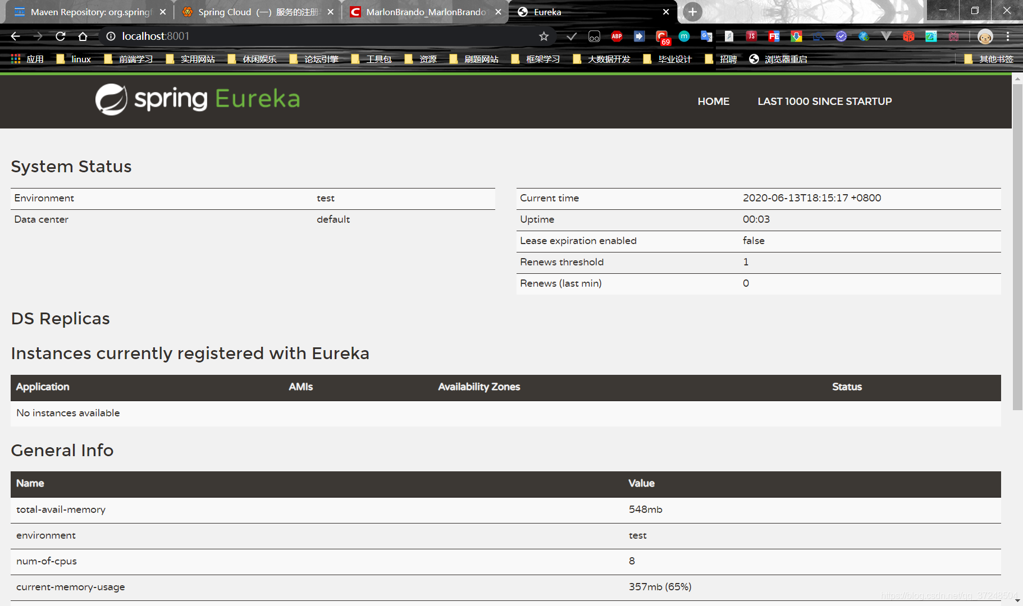Select the Lease expiration enabled row label
The image size is (1023, 606).
tap(578, 241)
